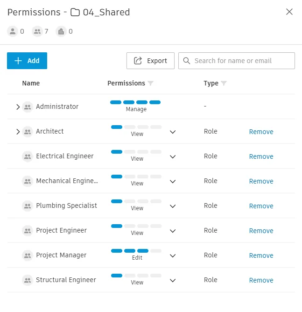Open permission dropdown for Electrical Engineer
This screenshot has width=302, height=312.
[173, 156]
